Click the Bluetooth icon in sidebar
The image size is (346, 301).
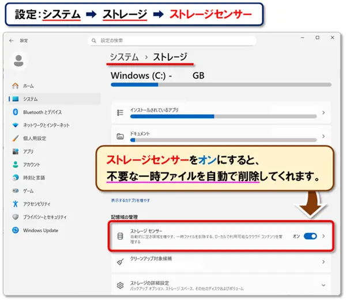coord(15,112)
